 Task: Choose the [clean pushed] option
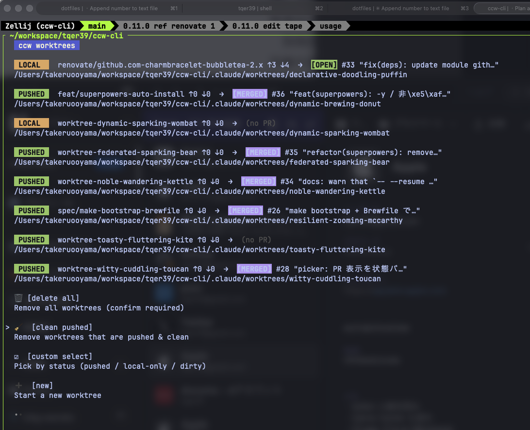tap(62, 327)
